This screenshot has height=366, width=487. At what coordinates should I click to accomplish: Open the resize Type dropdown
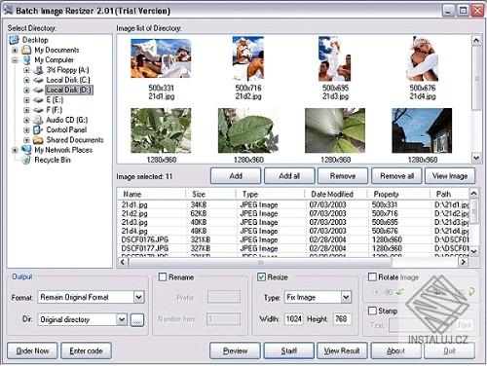[346, 297]
